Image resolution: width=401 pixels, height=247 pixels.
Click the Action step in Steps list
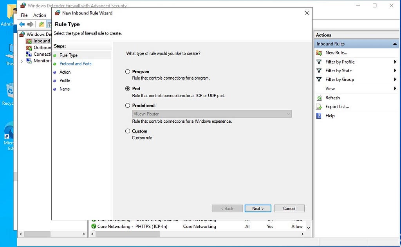65,72
